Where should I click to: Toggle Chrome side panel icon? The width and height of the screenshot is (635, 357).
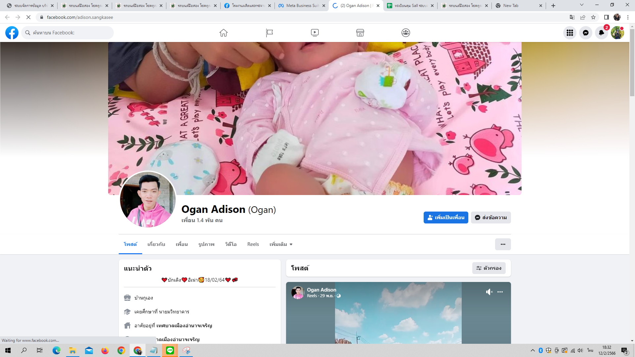606,17
